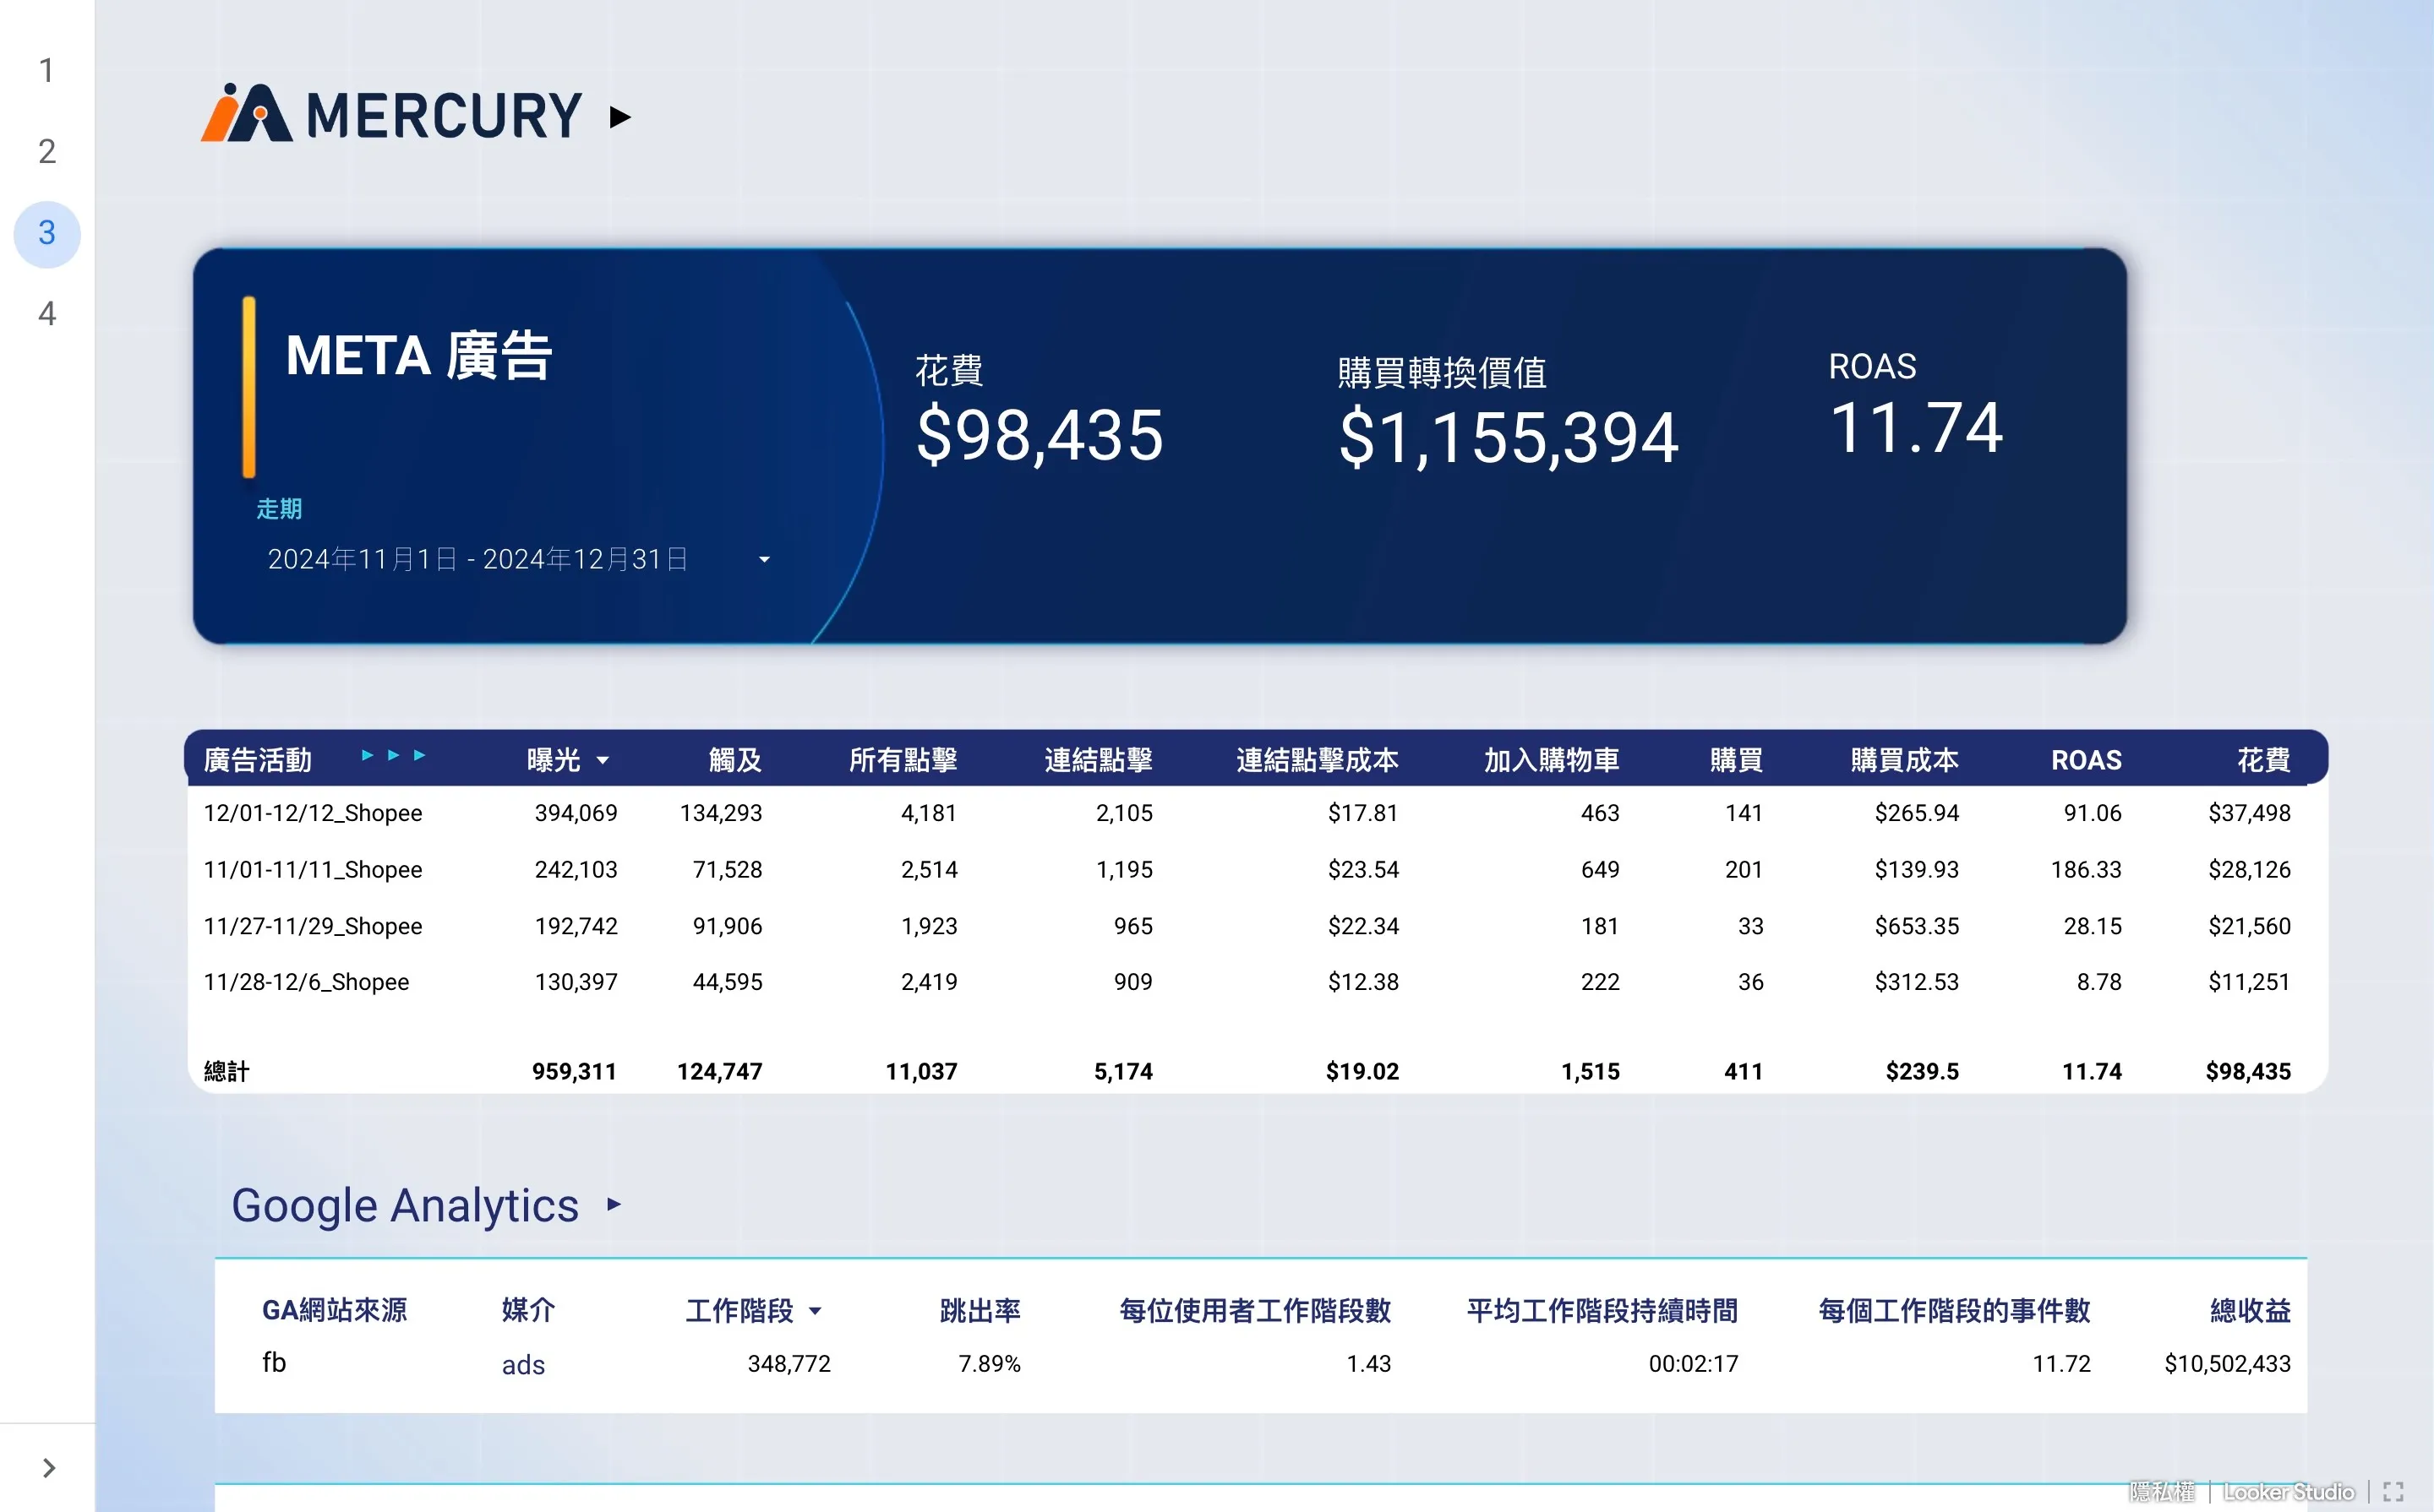
Task: Click the middle drill arrow in the campaign header
Action: pos(394,757)
